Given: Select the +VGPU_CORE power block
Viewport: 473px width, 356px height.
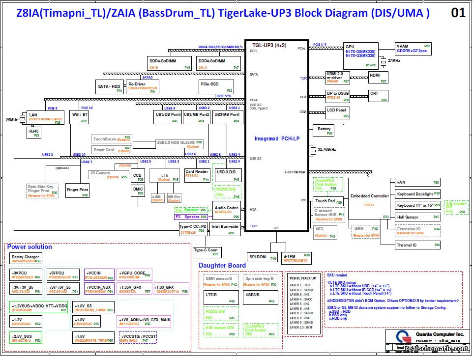Looking at the screenshot, I should pyautogui.click(x=134, y=274).
